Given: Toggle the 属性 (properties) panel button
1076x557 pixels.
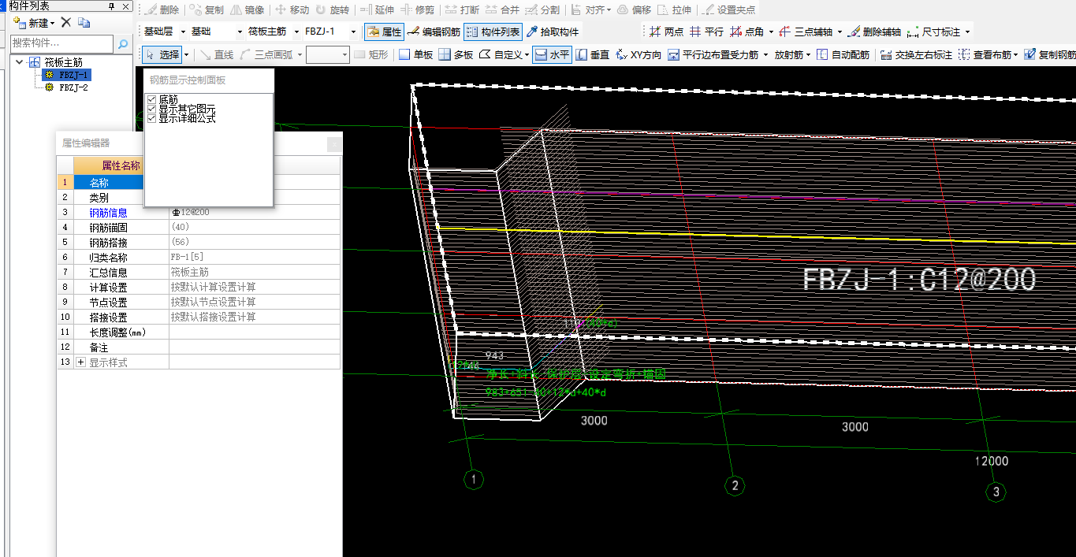Looking at the screenshot, I should (384, 32).
